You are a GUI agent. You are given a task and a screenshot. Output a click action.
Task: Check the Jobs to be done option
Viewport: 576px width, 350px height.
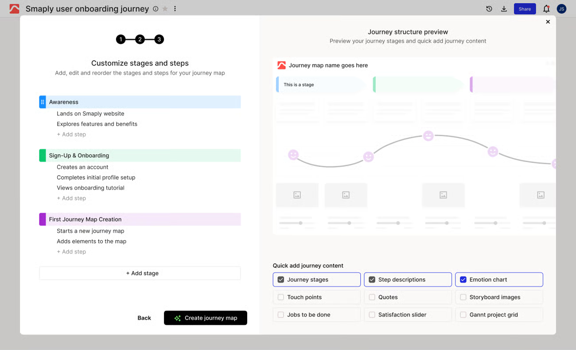[280, 315]
